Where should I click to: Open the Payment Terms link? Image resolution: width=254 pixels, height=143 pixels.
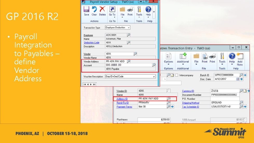[x=124, y=107]
